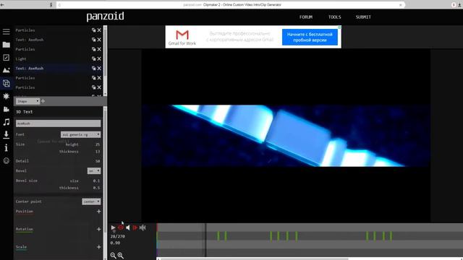Open the checkbox-styled sidebar panel icon
463x260 pixels.
click(x=7, y=58)
